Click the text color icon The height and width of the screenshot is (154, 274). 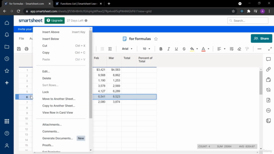203,49
